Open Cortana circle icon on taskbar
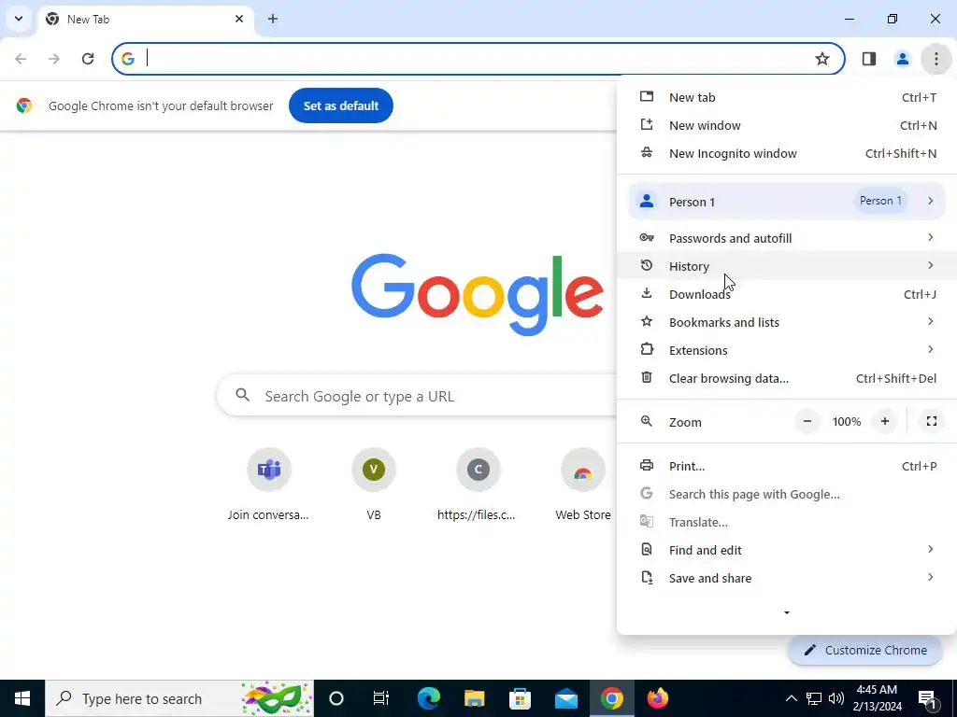The width and height of the screenshot is (957, 717). pyautogui.click(x=336, y=698)
